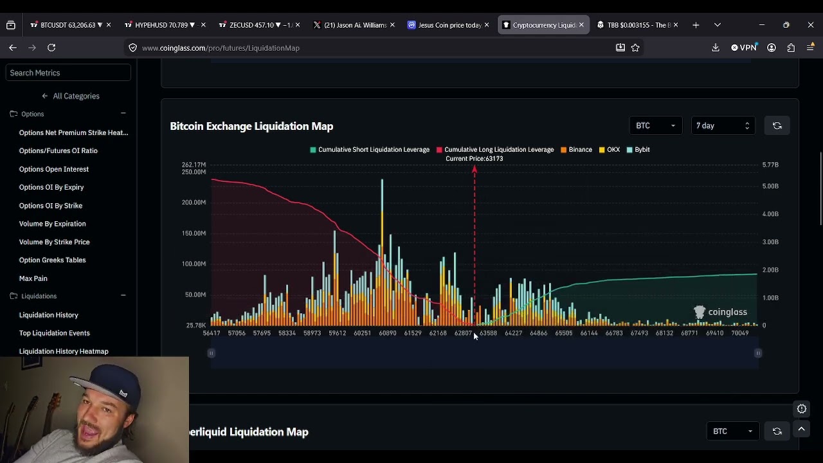The image size is (823, 463).
Task: Open Options OI By Strike
Action: (x=51, y=206)
